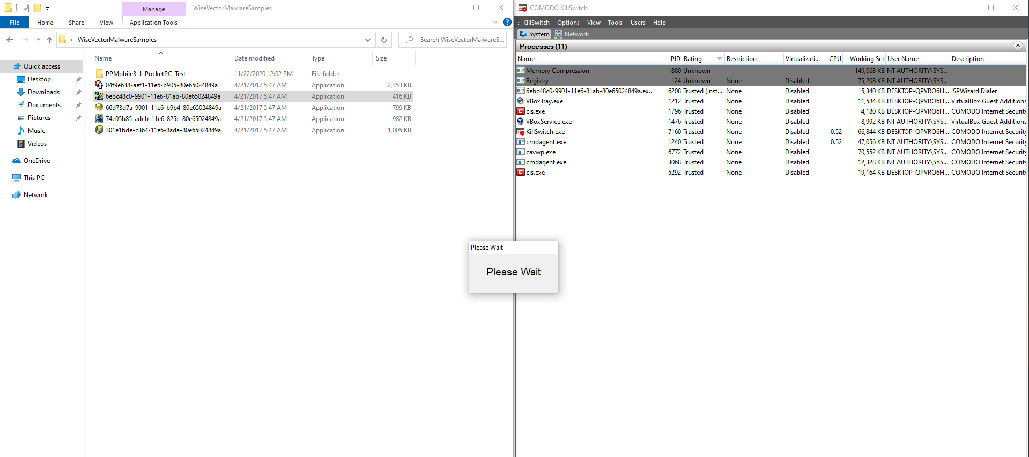Click the 2,353 KB file size cell

[x=399, y=85]
